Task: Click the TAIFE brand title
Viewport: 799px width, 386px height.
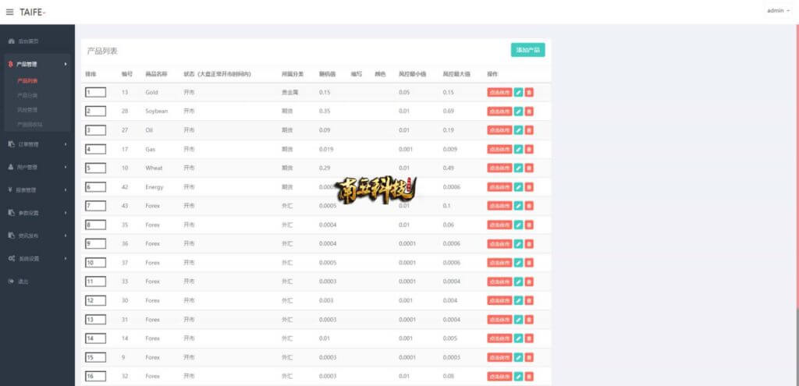Action: (x=33, y=12)
